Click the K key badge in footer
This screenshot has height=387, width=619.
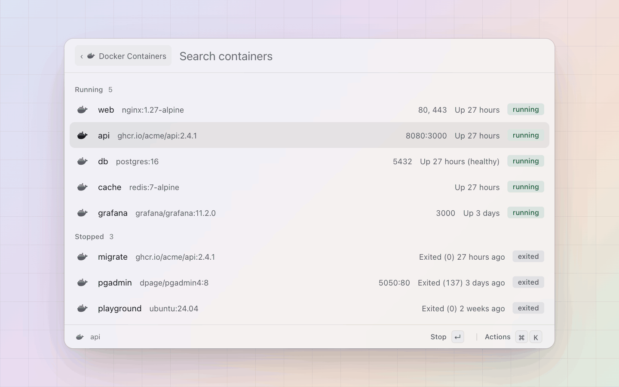pyautogui.click(x=536, y=337)
